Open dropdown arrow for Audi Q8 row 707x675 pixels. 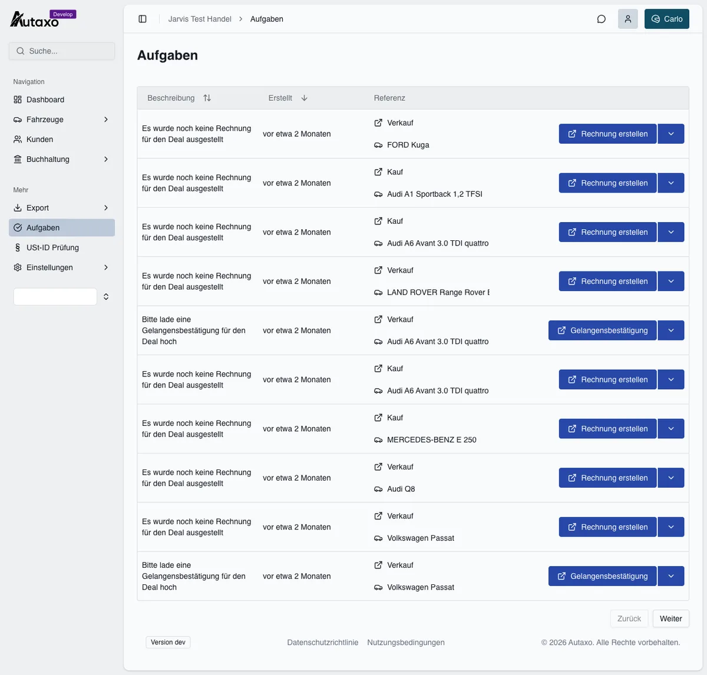671,478
